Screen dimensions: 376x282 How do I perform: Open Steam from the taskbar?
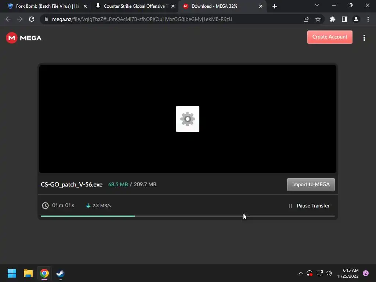[60, 273]
